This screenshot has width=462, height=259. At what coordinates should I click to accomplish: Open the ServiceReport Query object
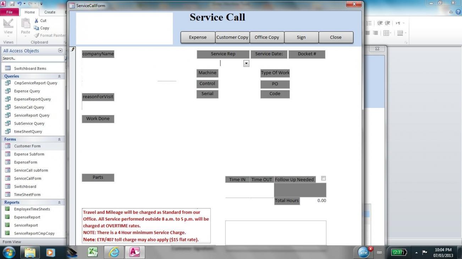pyautogui.click(x=32, y=115)
